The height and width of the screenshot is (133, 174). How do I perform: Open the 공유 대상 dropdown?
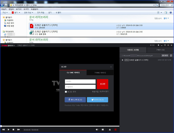28,13
